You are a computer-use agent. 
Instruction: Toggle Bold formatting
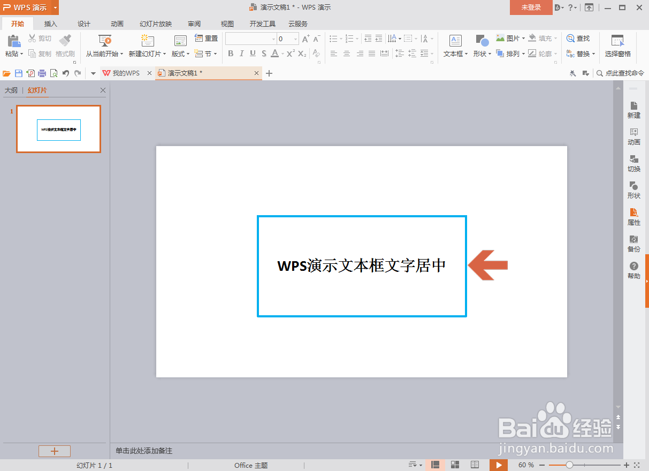point(231,54)
